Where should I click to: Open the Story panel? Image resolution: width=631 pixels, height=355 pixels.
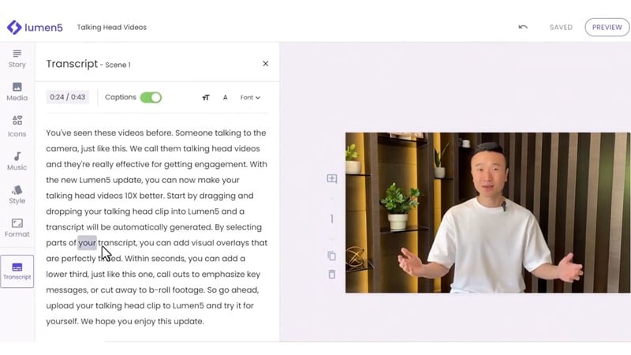(17, 58)
